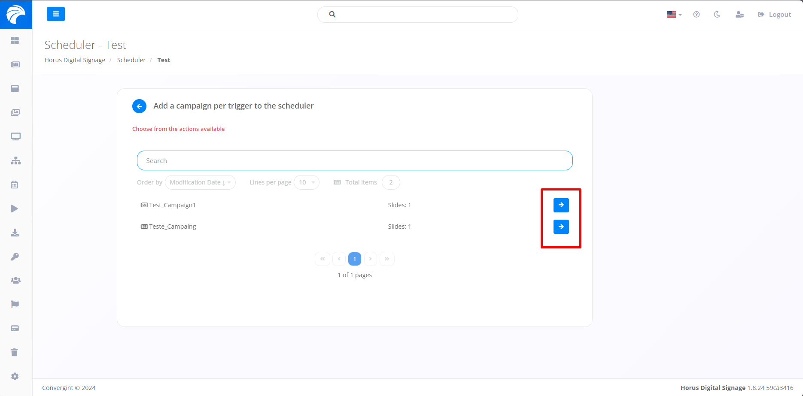Open the users group sidebar icon

tap(15, 280)
